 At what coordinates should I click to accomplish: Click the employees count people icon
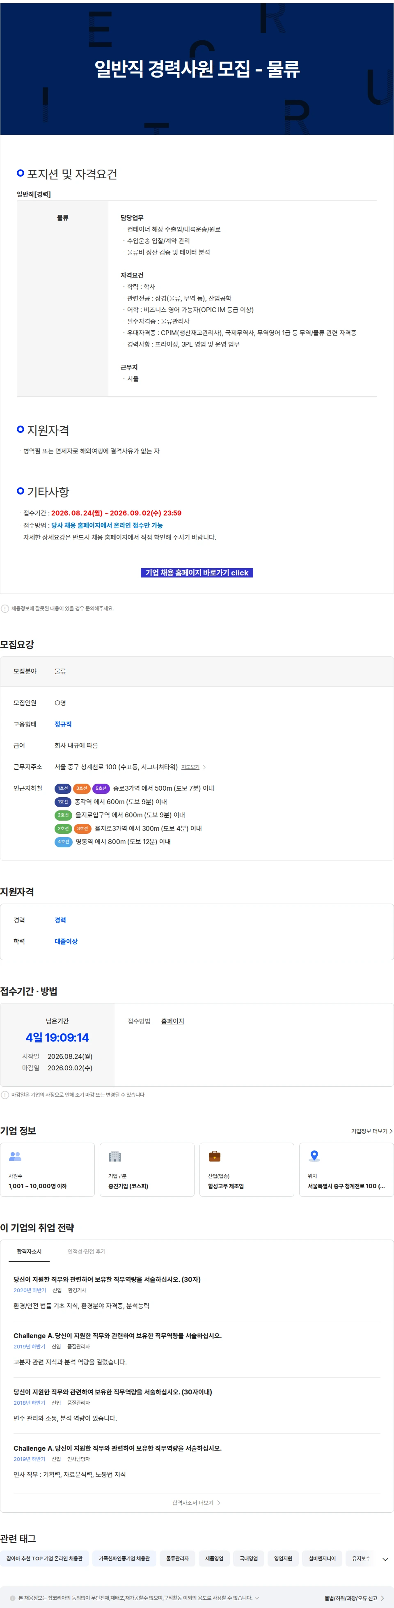(16, 1156)
